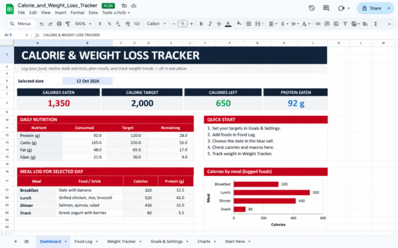Insert a link
Viewport: 398px width, 248px height.
point(318,24)
